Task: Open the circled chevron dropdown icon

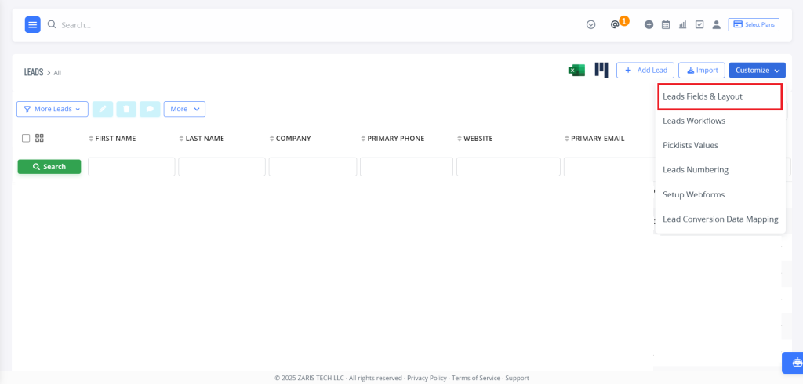Action: click(x=591, y=24)
